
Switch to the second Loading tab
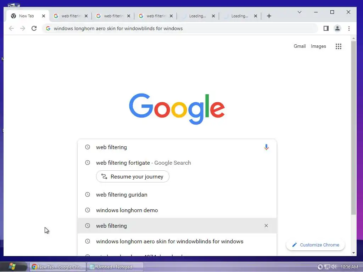pyautogui.click(x=239, y=16)
